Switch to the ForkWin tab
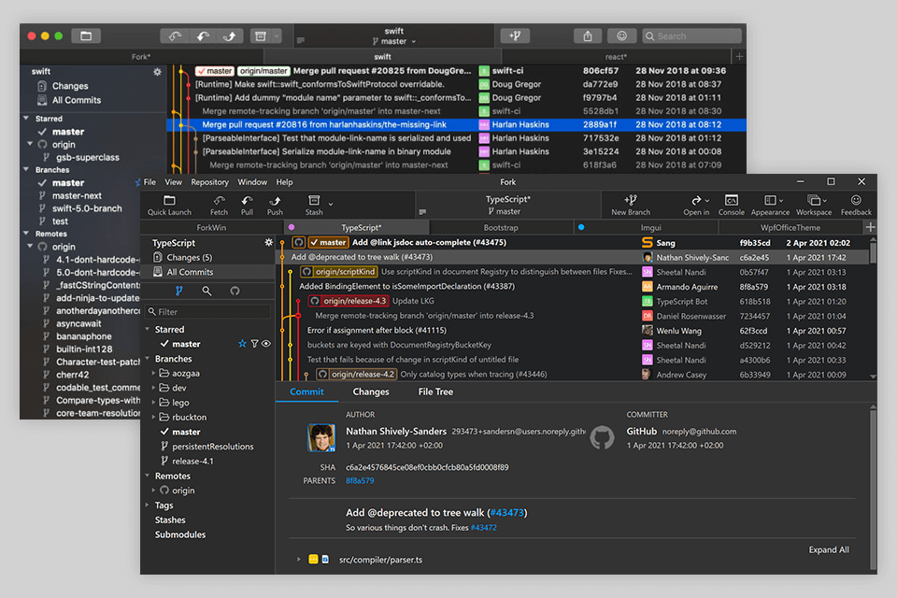 tap(211, 227)
